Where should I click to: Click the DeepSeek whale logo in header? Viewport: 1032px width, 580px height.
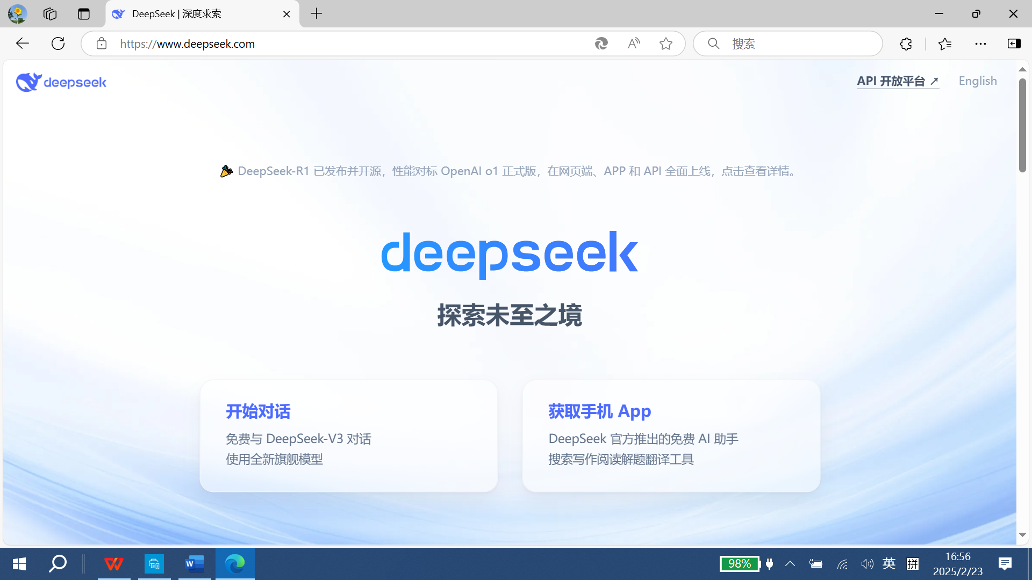point(61,82)
